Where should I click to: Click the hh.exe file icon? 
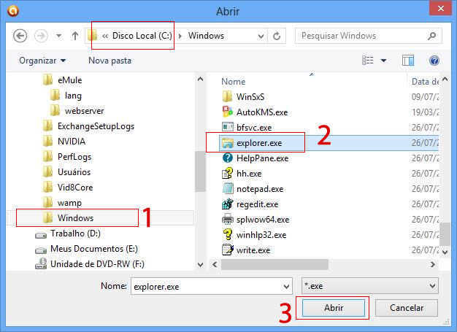tap(227, 173)
